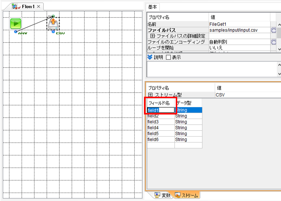Select the green Start component icon
Screen dimensions: 281x201
(16, 24)
